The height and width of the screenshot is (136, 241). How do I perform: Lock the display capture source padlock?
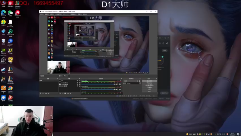click(x=80, y=86)
